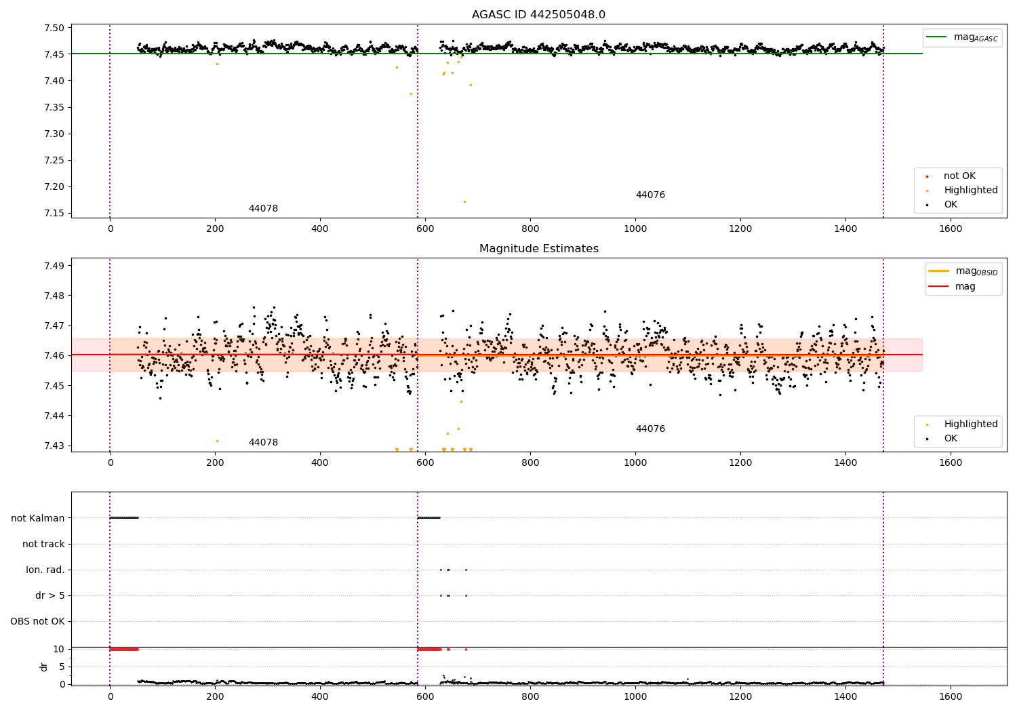Click the 'OBS not OK' row label
Image resolution: width=1017 pixels, height=712 pixels.
point(37,622)
